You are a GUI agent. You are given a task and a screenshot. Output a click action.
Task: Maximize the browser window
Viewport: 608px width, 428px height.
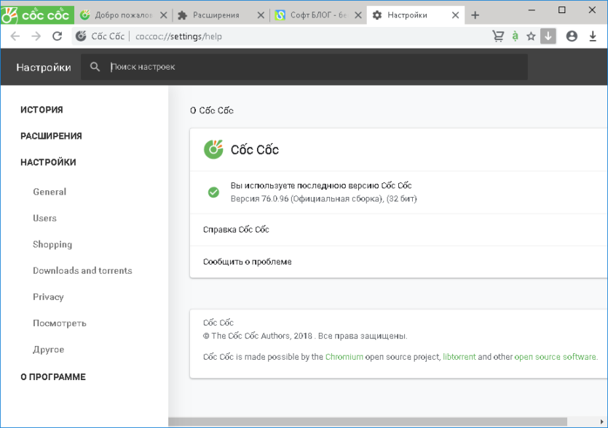561,10
